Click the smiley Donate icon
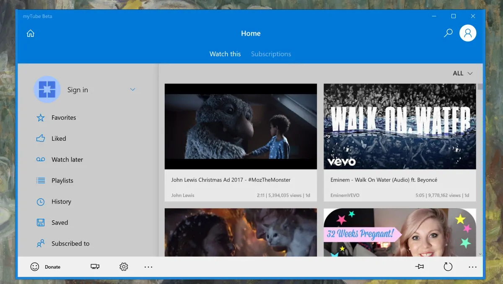The image size is (503, 284). pyautogui.click(x=35, y=267)
